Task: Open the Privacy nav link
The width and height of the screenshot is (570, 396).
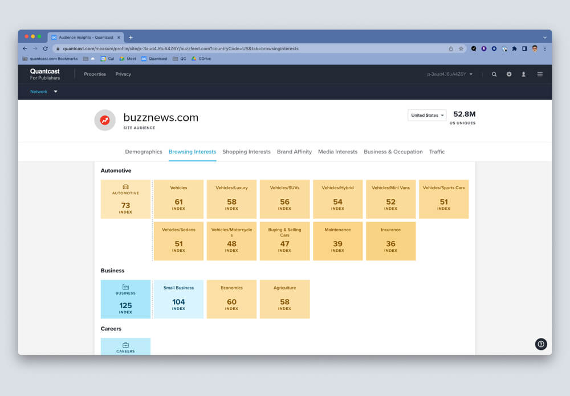Action: 123,74
